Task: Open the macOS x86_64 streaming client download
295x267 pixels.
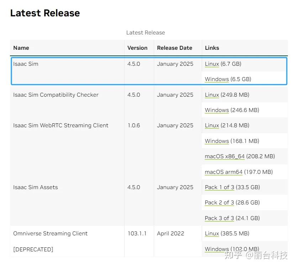Action: point(224,156)
